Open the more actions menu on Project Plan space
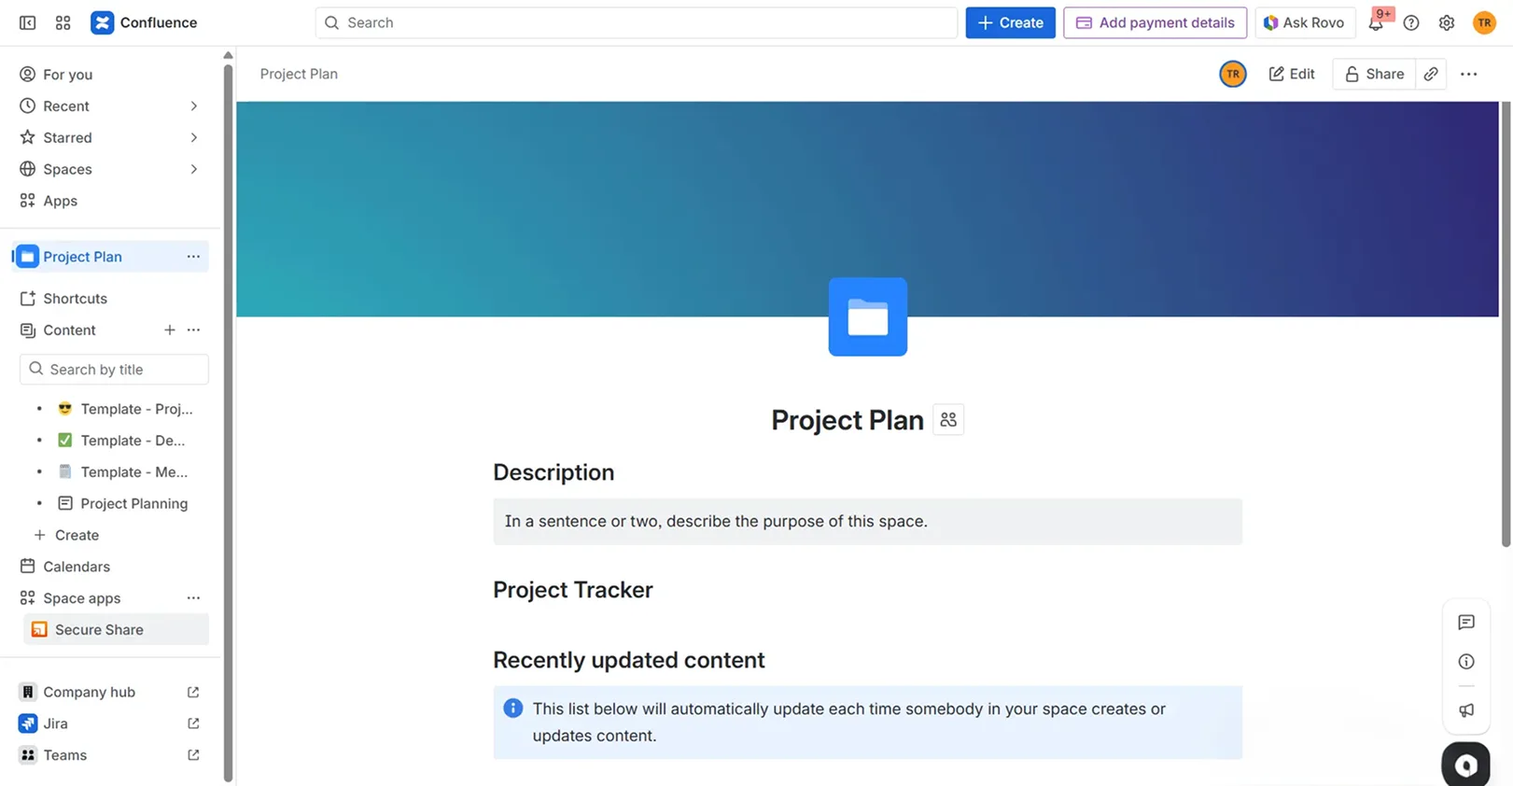The image size is (1513, 786). [193, 256]
